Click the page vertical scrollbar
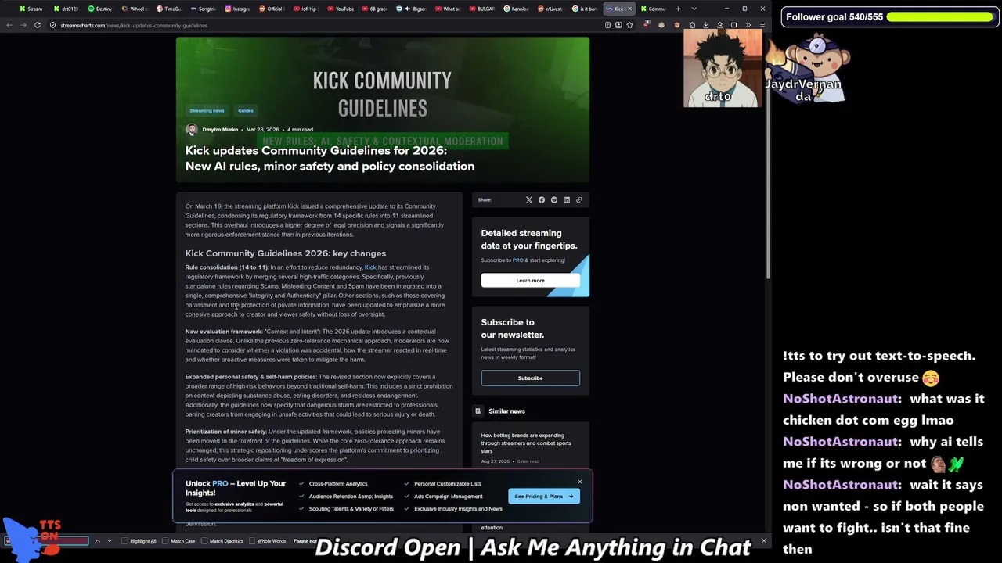This screenshot has height=563, width=1002. (x=768, y=156)
